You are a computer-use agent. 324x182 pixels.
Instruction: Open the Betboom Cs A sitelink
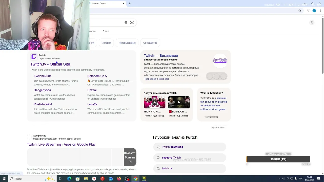coord(97,76)
